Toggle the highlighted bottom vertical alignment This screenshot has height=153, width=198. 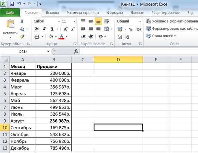coord(98,21)
